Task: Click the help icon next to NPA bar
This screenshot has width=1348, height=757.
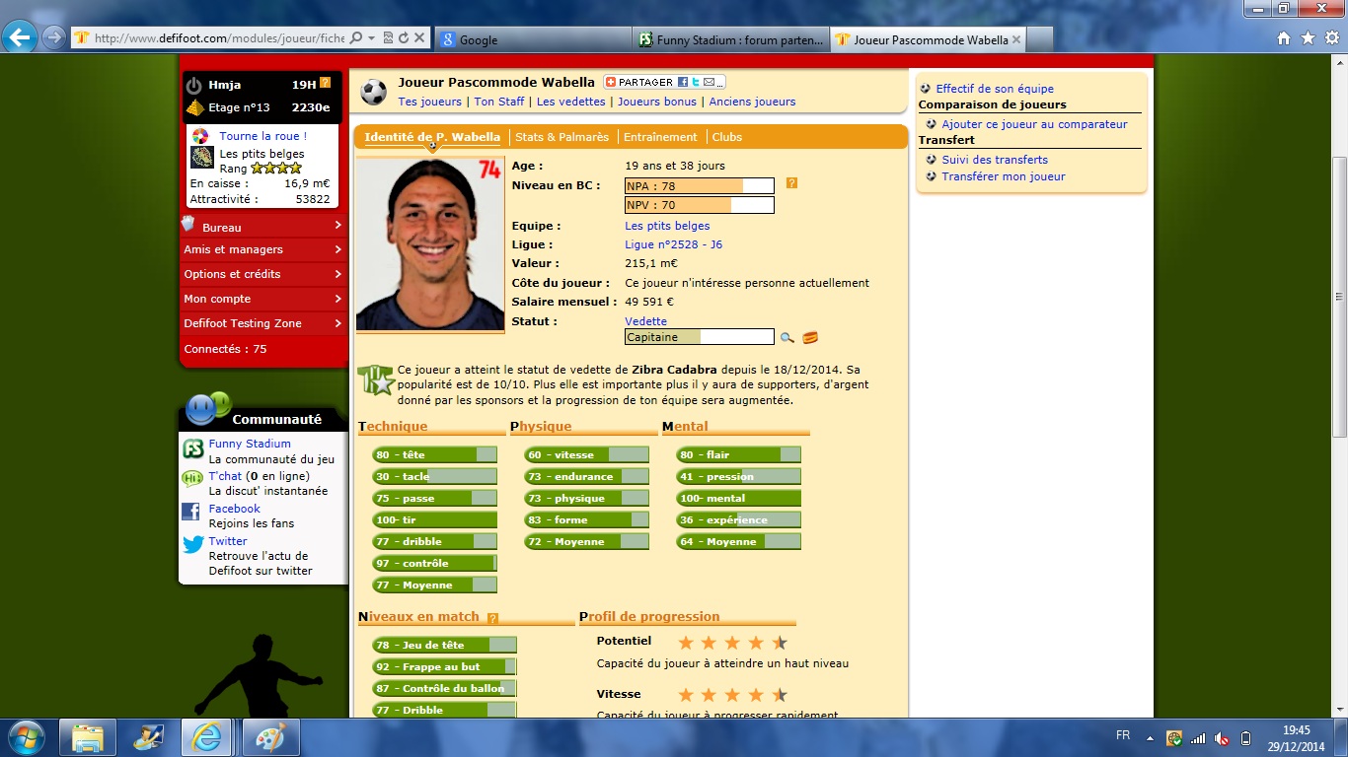Action: click(x=791, y=183)
